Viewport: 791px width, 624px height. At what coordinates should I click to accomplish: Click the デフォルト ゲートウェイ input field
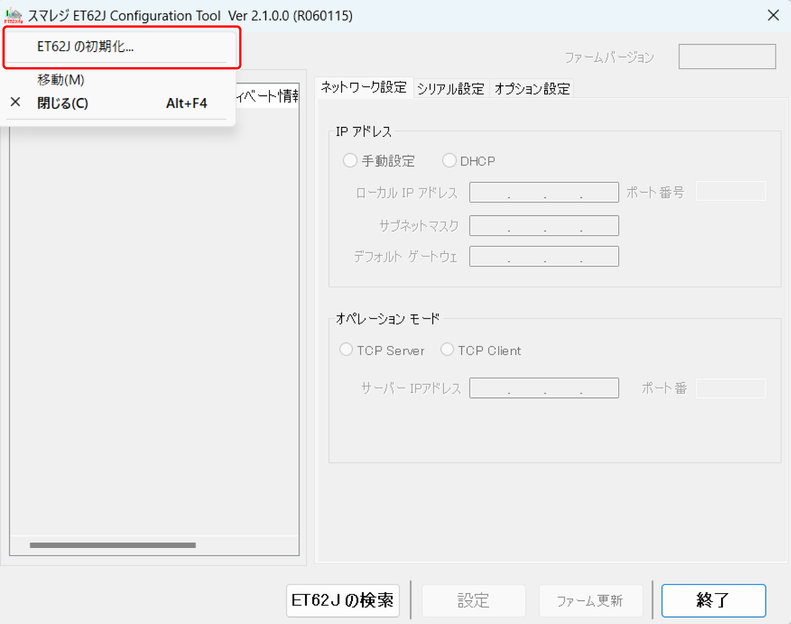click(544, 256)
